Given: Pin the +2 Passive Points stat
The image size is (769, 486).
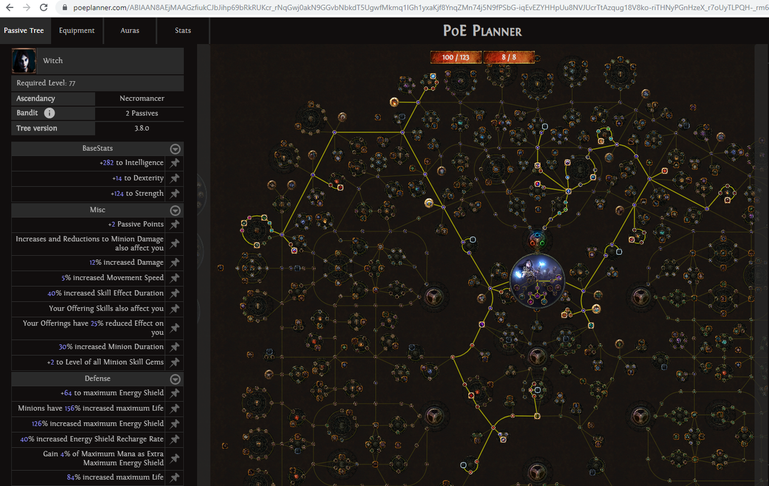Looking at the screenshot, I should click(x=174, y=224).
